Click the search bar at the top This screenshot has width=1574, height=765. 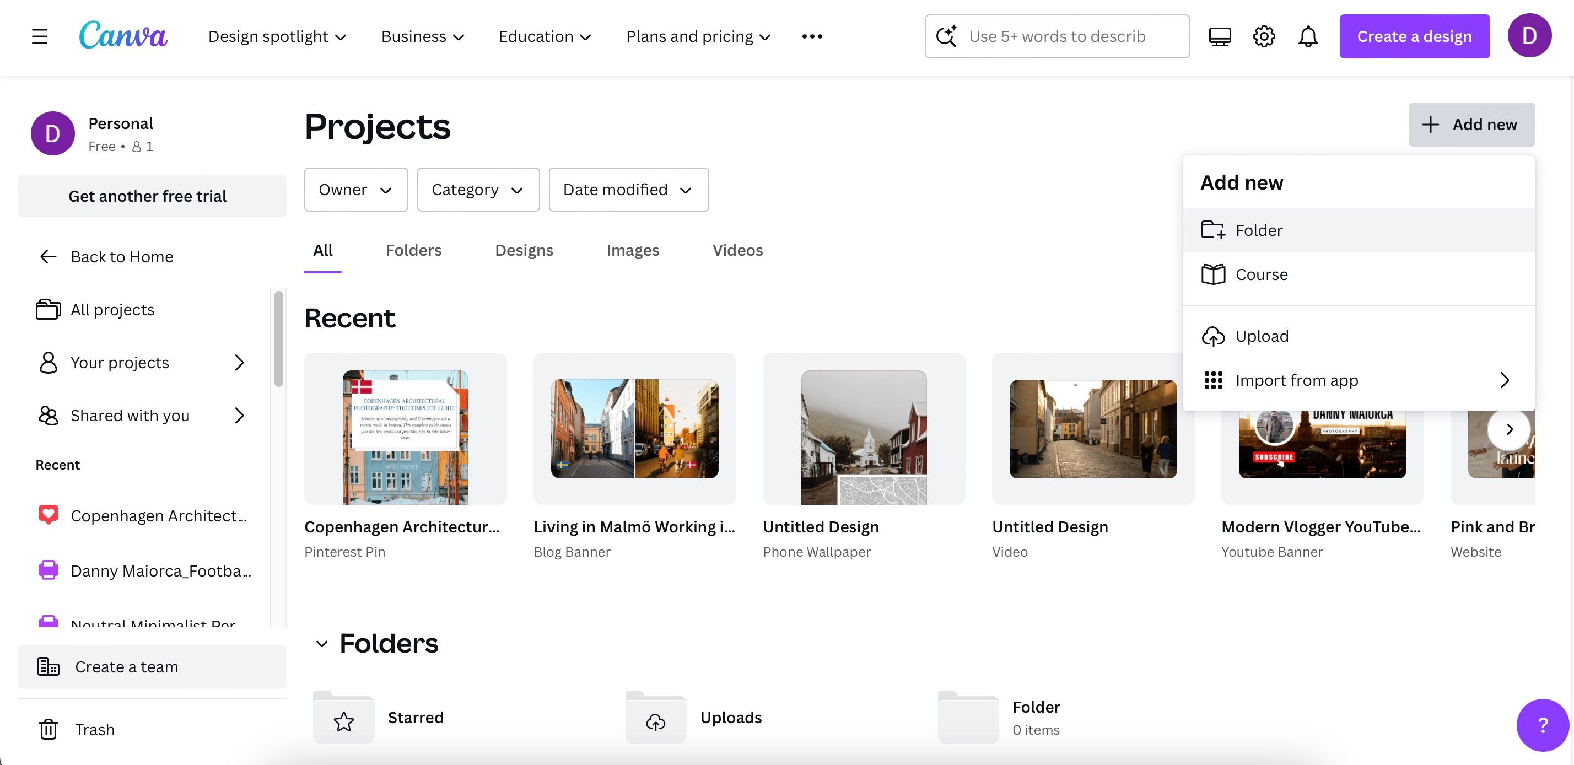pos(1056,36)
